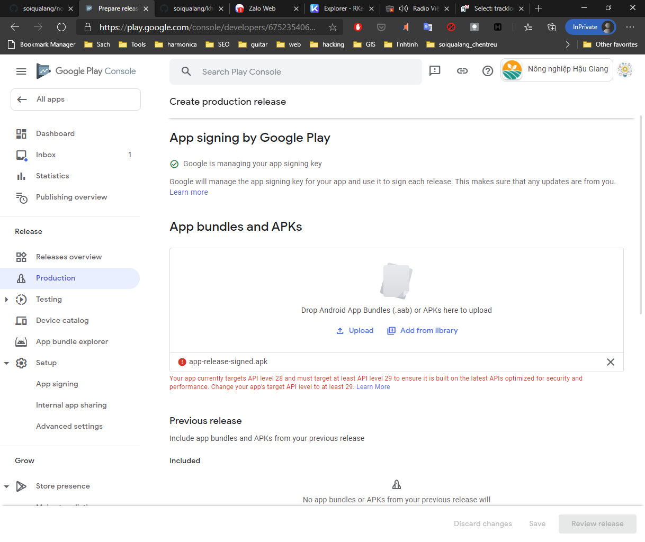
Task: Open the Collections icon
Action: point(551,27)
